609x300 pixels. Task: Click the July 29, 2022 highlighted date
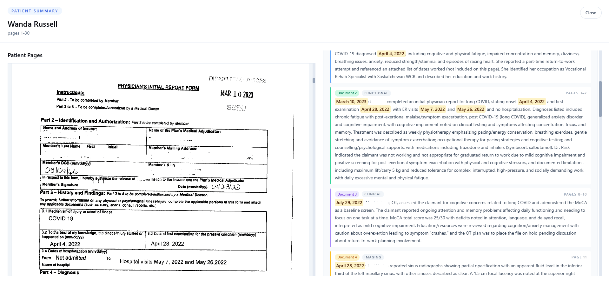click(x=349, y=203)
